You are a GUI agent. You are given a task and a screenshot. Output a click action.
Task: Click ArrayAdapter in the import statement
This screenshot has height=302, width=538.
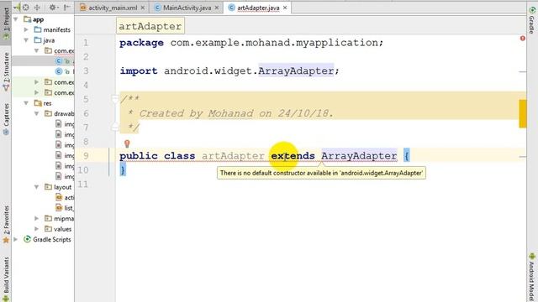tap(296, 70)
